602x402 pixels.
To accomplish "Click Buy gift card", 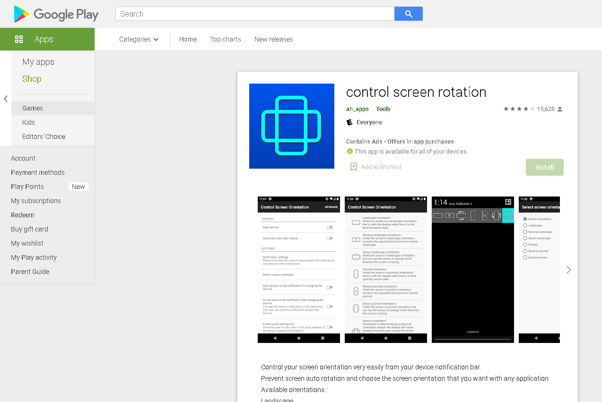I will [x=29, y=229].
